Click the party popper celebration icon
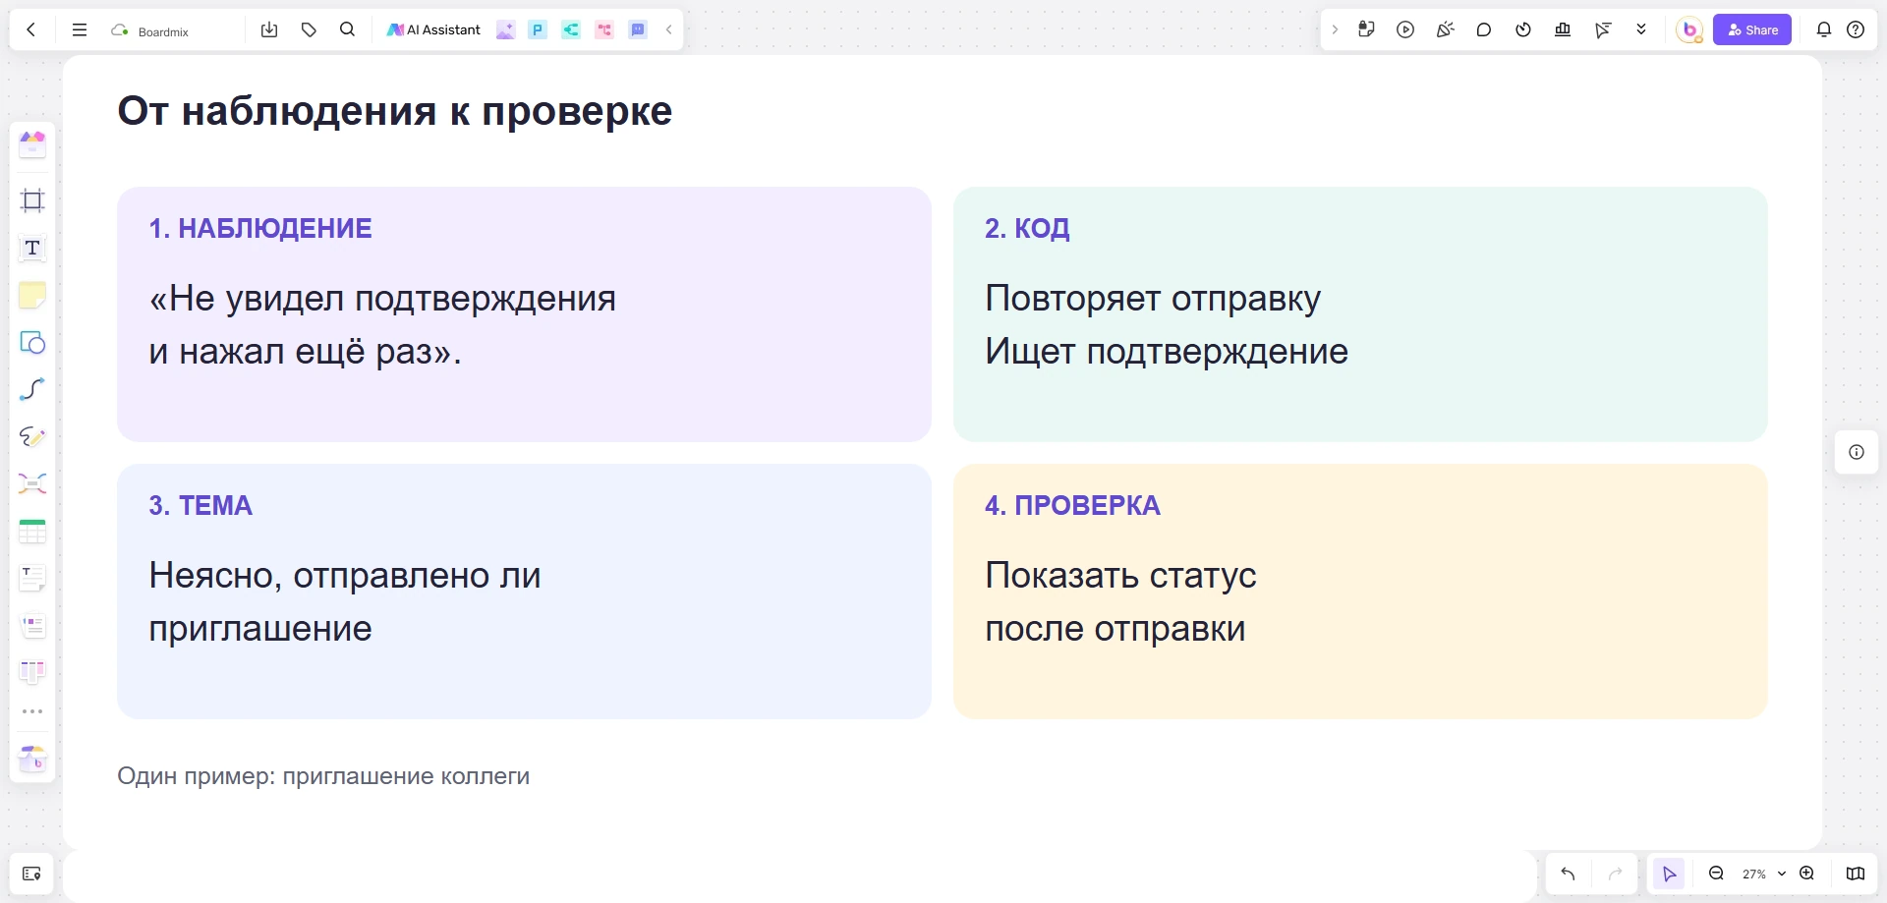This screenshot has height=903, width=1887. click(x=1445, y=29)
